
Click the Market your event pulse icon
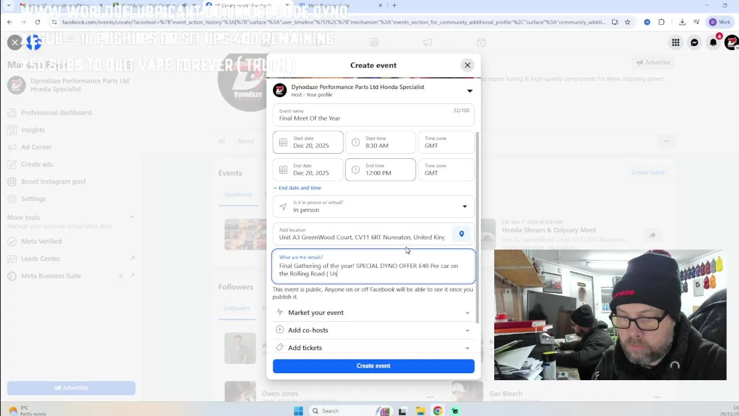click(280, 312)
